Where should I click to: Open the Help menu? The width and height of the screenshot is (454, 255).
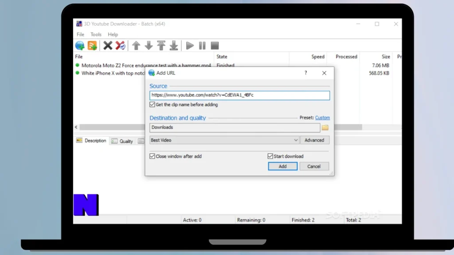113,35
